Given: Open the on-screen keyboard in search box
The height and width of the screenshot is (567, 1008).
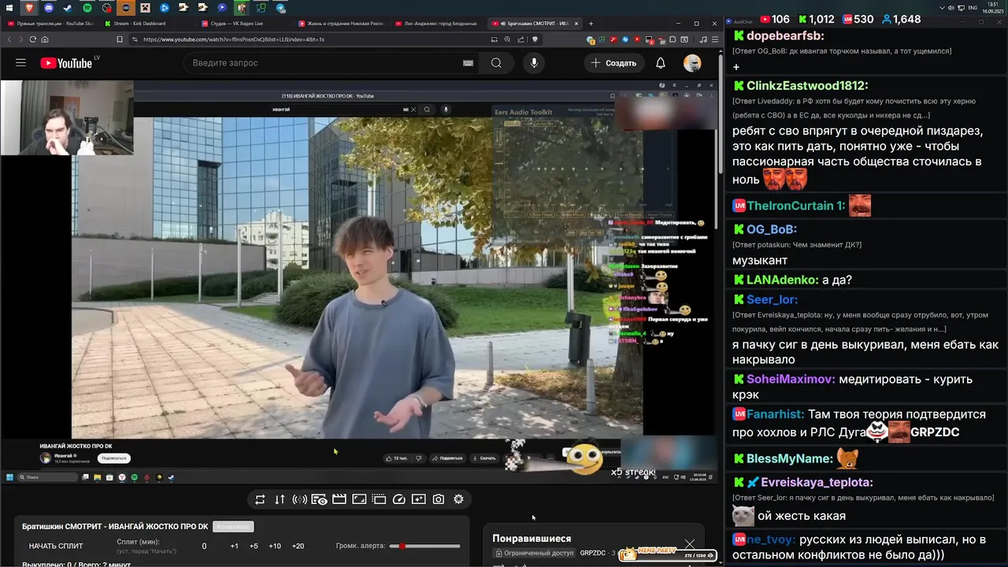Looking at the screenshot, I should point(468,63).
